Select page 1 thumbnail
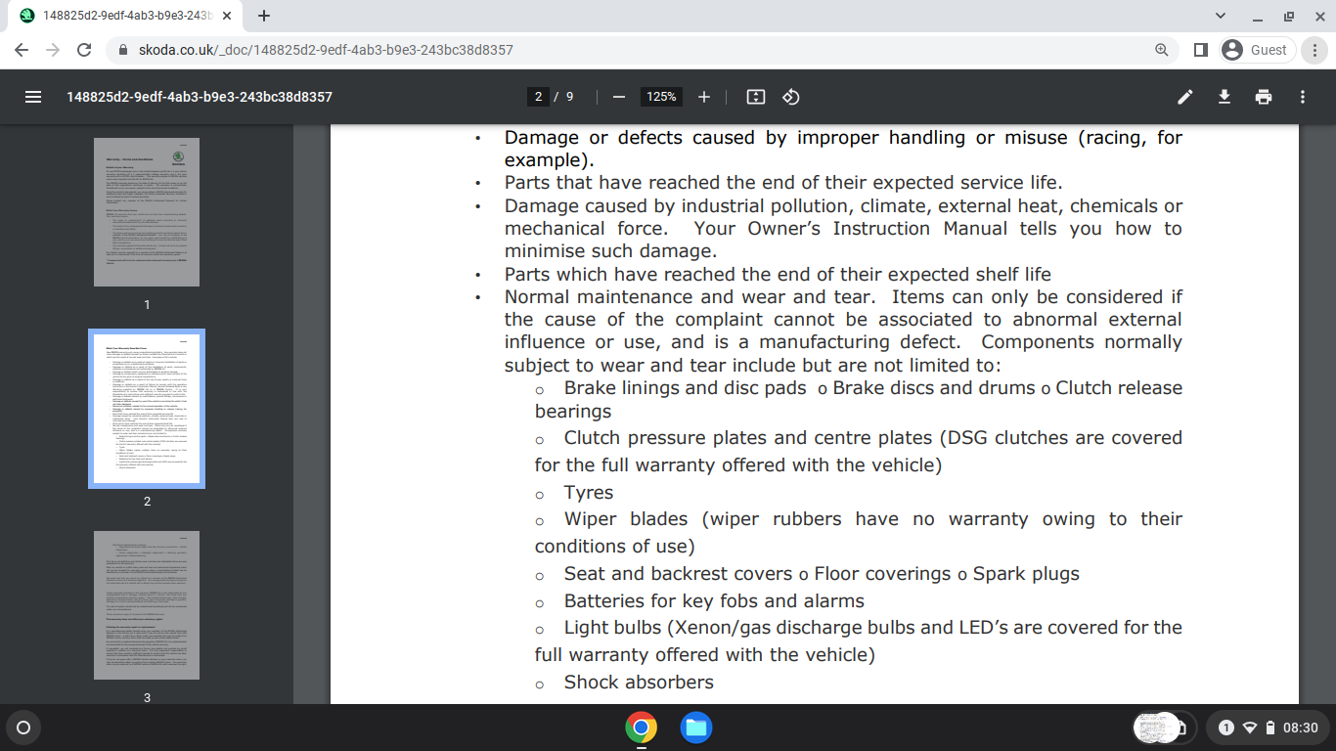This screenshot has height=751, width=1336. (147, 212)
